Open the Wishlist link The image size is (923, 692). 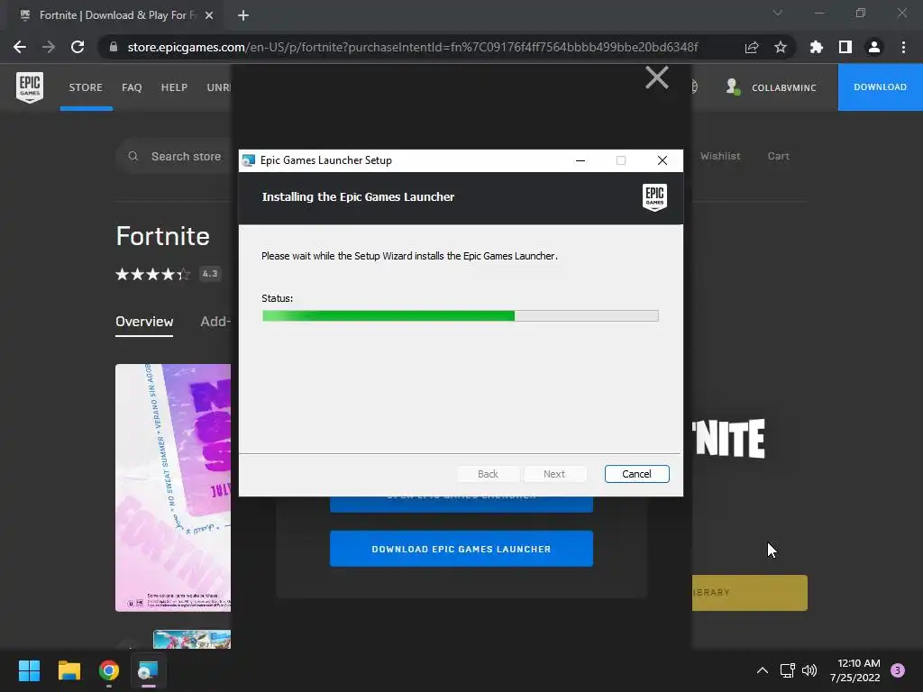[x=720, y=156]
